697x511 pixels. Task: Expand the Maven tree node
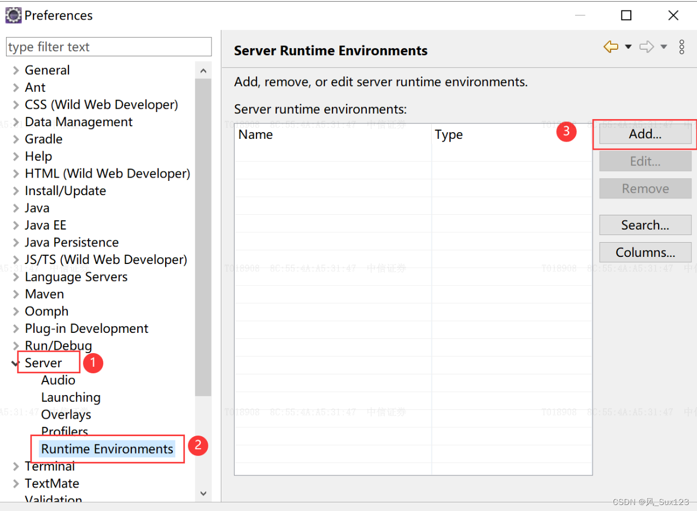click(16, 294)
